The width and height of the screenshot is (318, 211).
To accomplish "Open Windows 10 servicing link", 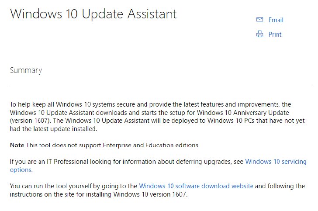I will [x=276, y=162].
